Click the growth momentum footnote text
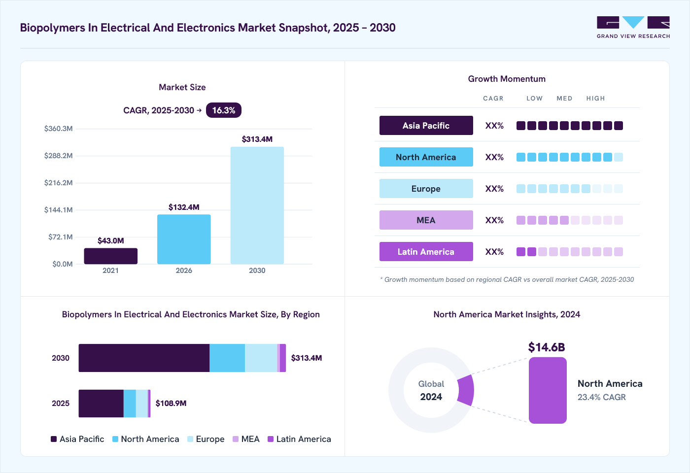The image size is (690, 473). [507, 279]
